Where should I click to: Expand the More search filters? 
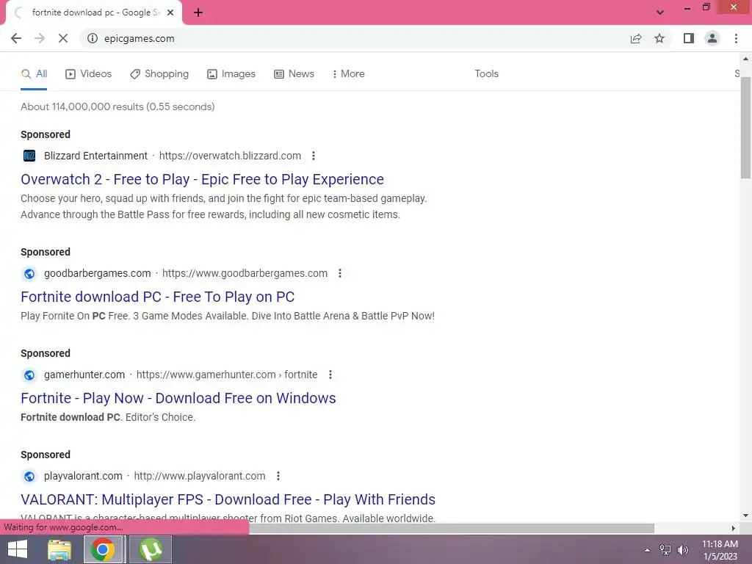click(349, 74)
